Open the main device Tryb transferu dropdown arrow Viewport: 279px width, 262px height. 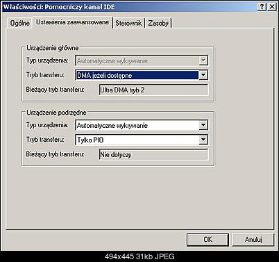(203, 75)
